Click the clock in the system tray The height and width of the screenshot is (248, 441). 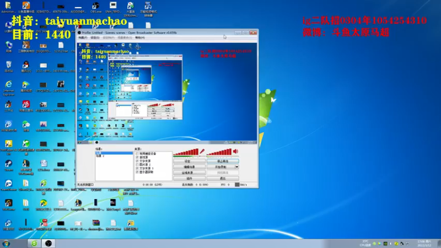[x=424, y=243]
